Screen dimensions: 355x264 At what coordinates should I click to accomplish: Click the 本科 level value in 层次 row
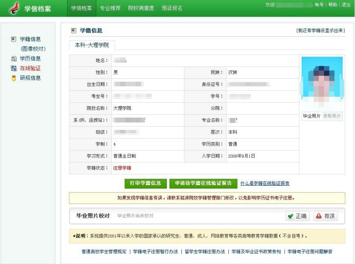233,132
